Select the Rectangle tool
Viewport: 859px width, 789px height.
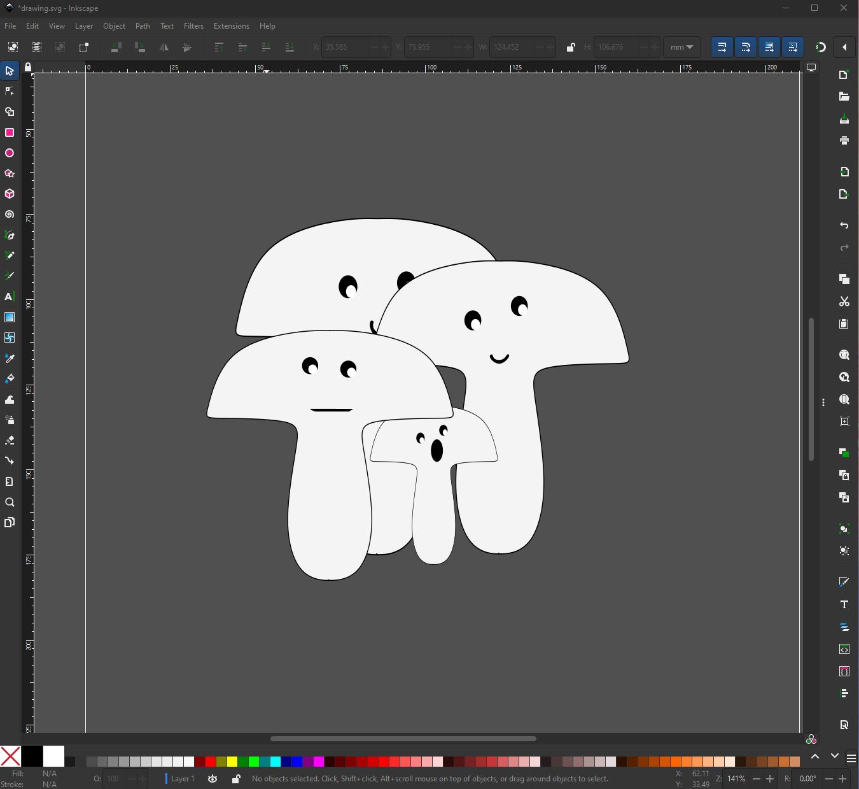tap(10, 132)
